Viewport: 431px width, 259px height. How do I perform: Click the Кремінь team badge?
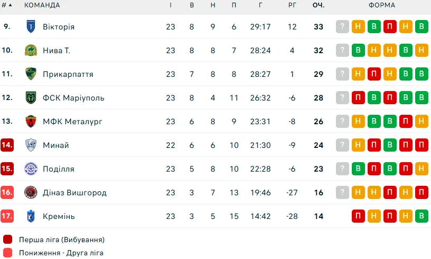(31, 216)
